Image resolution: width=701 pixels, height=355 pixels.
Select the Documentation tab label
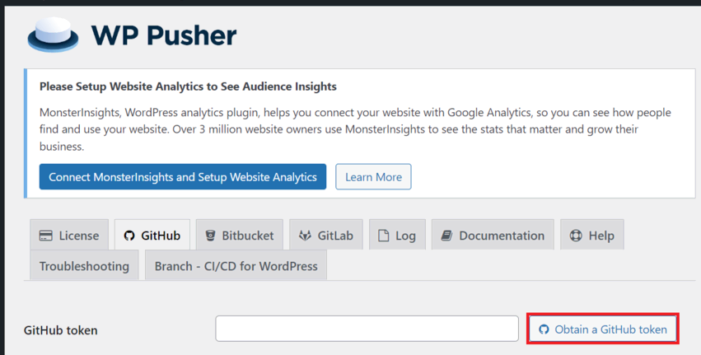point(502,236)
